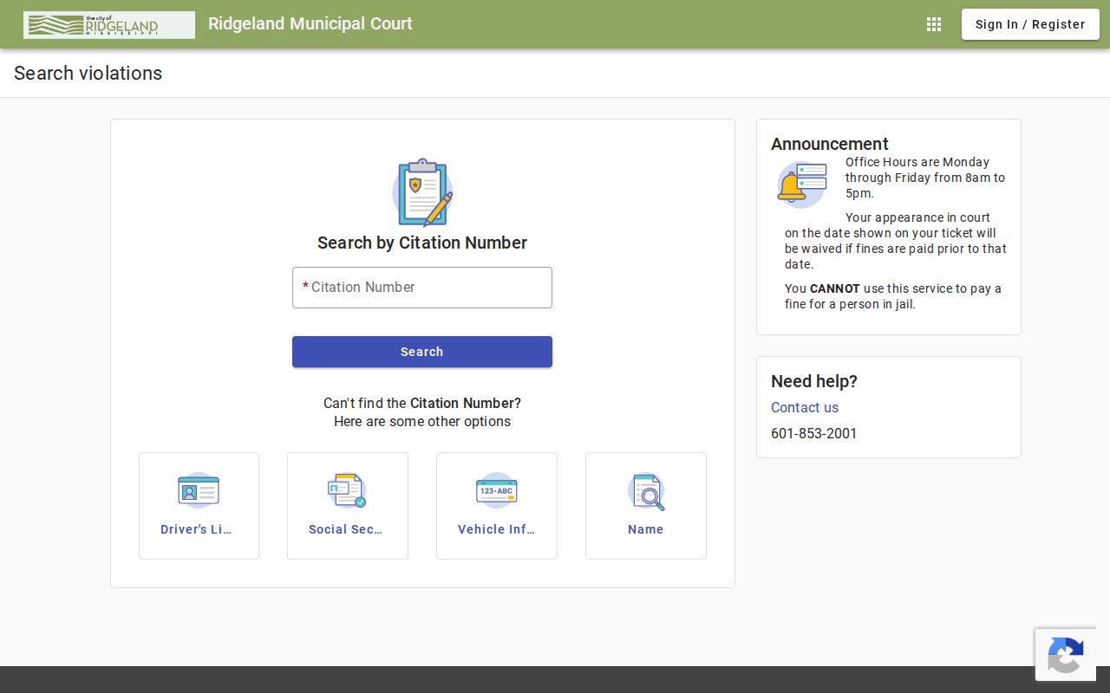Click the Search by Citation Number heading
Screen dimensions: 1110x693
coord(422,243)
